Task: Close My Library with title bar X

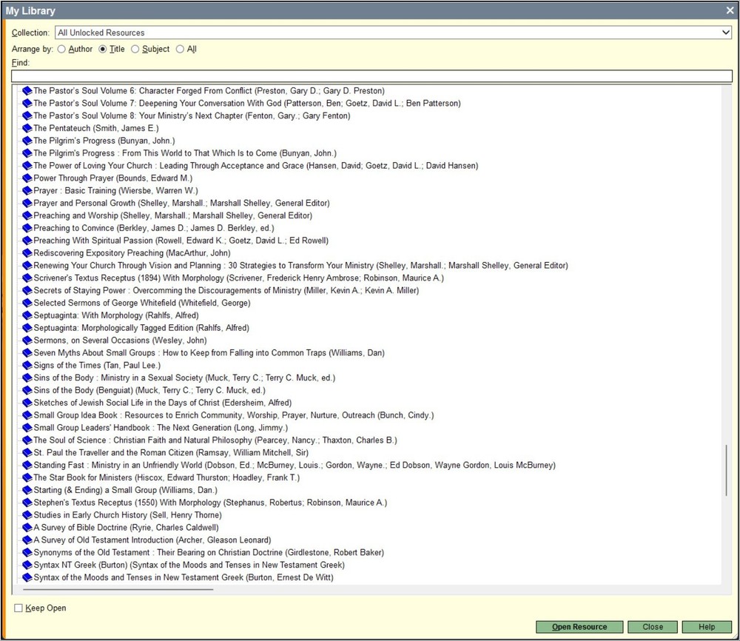Action: tap(730, 10)
